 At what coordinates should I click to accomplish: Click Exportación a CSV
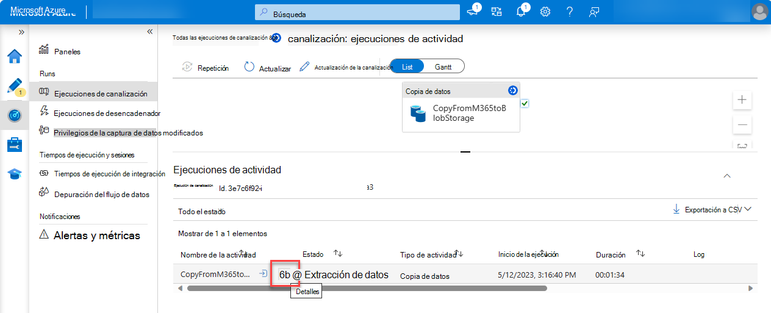click(707, 210)
